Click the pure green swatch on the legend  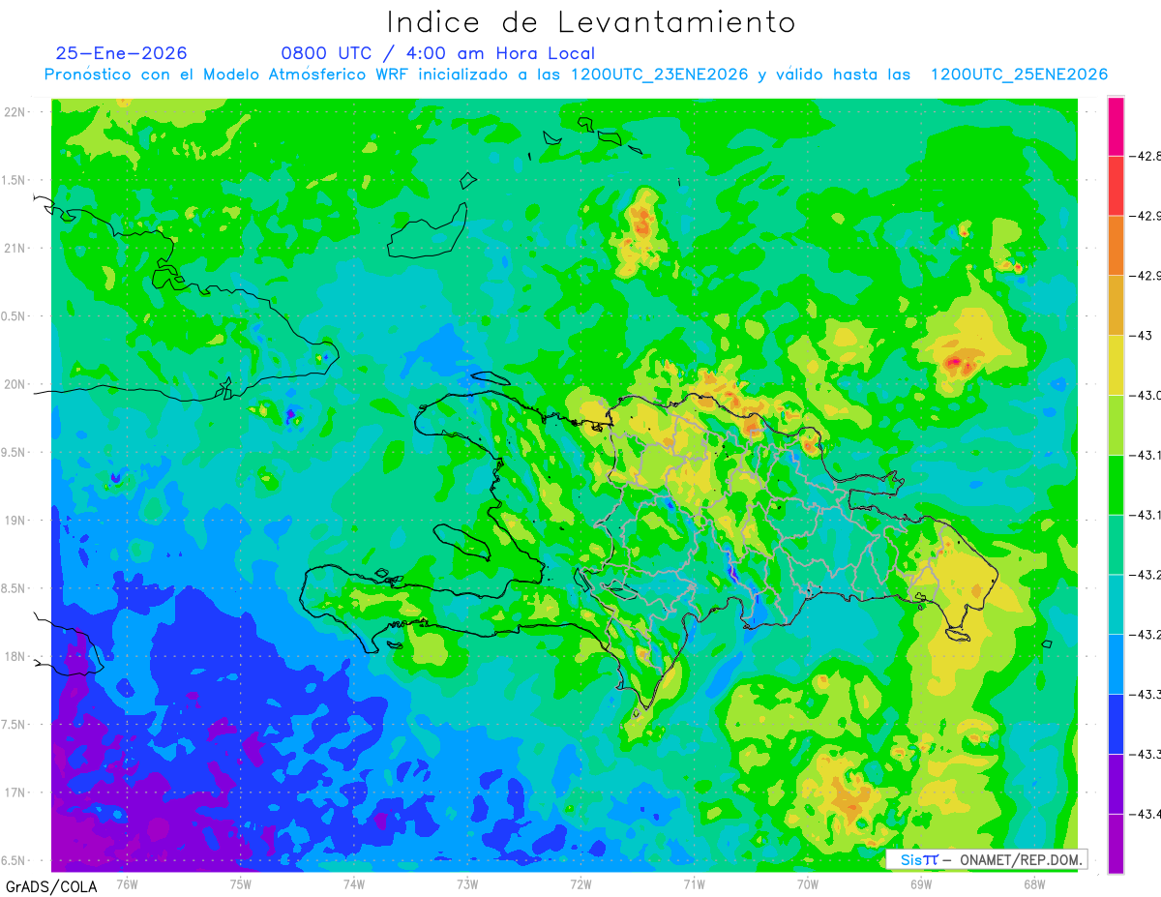coord(1116,485)
